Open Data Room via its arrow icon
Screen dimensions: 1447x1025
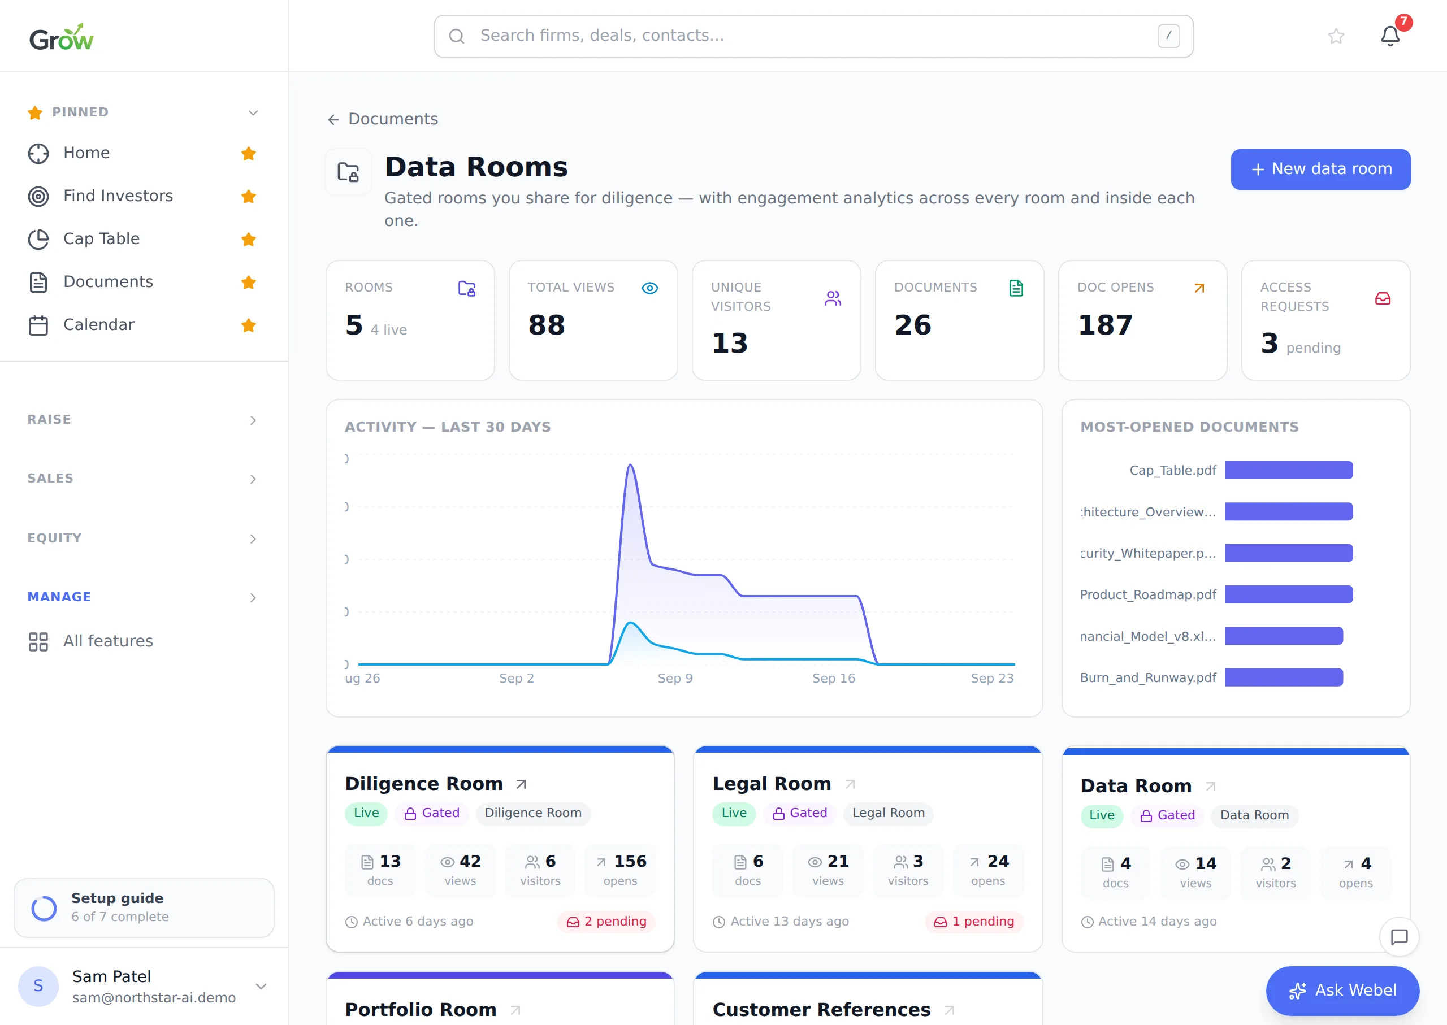coord(1210,787)
